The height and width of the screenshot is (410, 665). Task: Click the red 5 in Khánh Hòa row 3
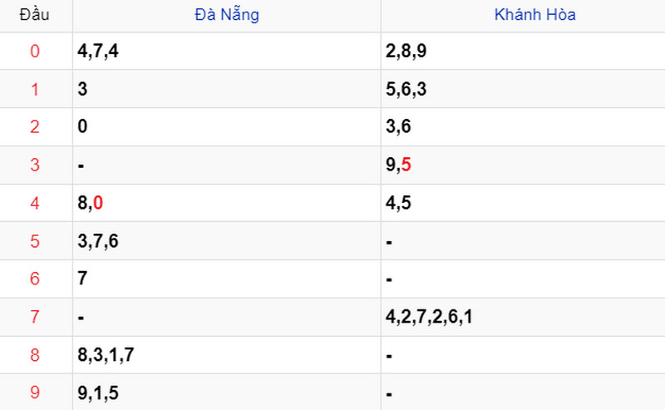click(406, 165)
